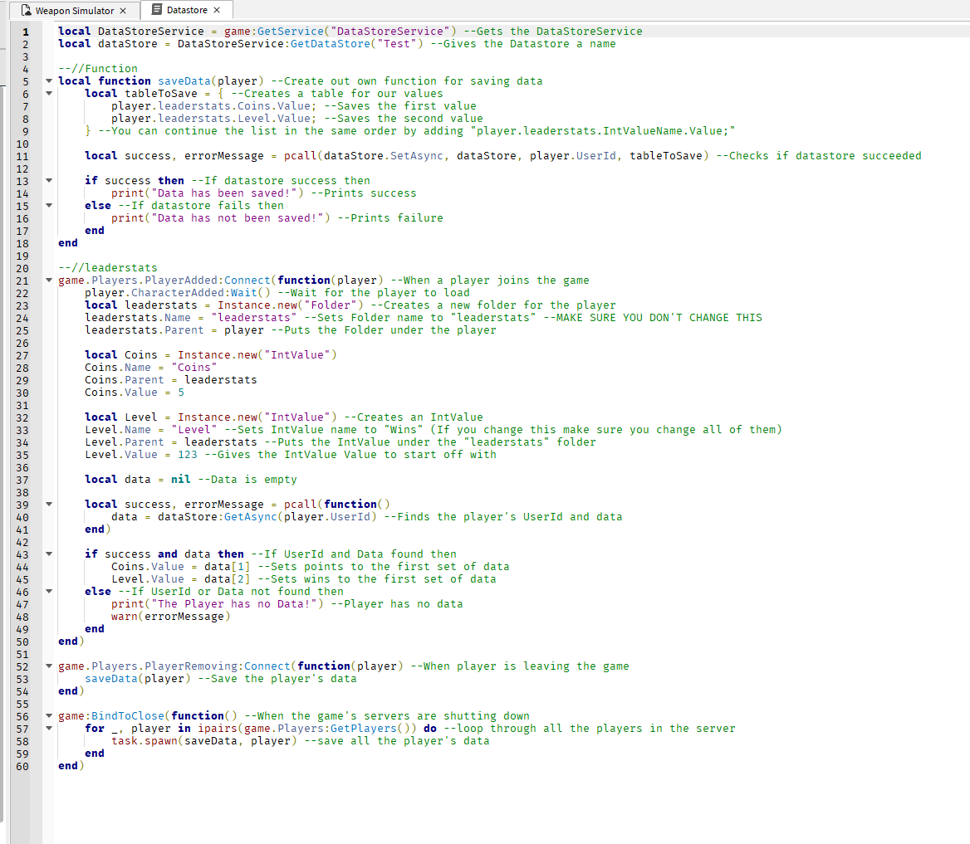Click the nil keyword on line 37
The image size is (970, 844).
coord(181,479)
